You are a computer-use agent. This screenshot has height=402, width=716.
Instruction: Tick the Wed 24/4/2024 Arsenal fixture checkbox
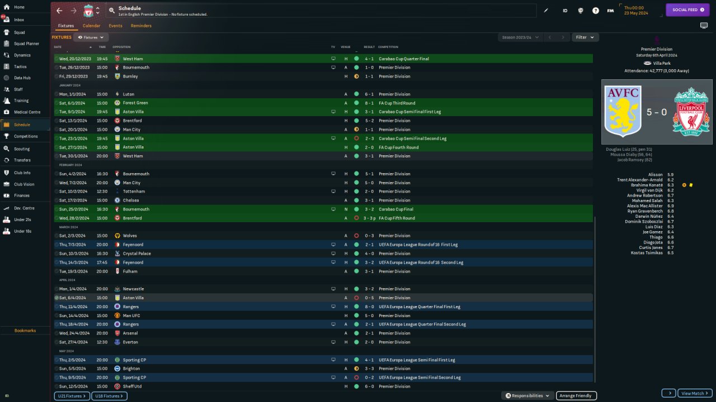tap(56, 333)
